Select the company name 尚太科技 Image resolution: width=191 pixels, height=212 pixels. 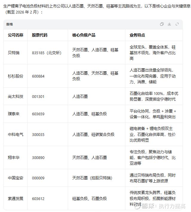(x=16, y=96)
